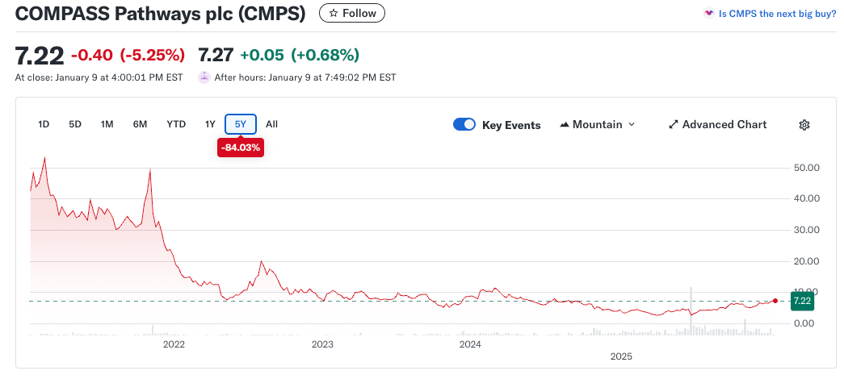Screen dimensions: 844x379
Task: Click the +0.05 (+0.68%) after-hours change
Action: click(x=300, y=55)
